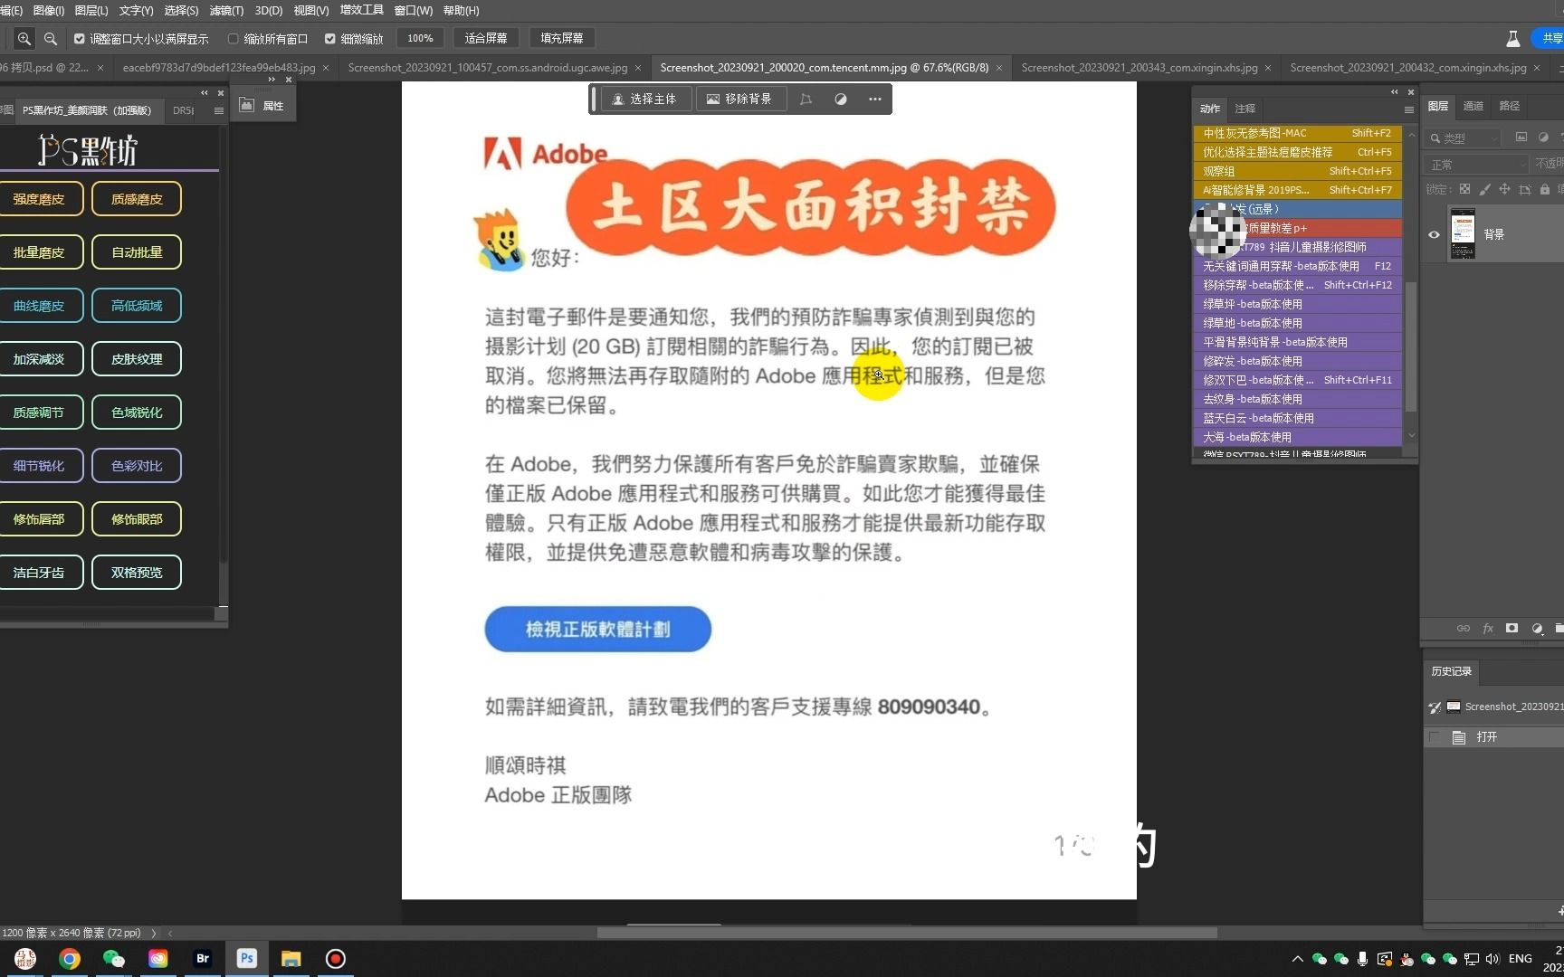Click the 适合屏幕 fit screen button
1564x977 pixels.
(x=486, y=38)
